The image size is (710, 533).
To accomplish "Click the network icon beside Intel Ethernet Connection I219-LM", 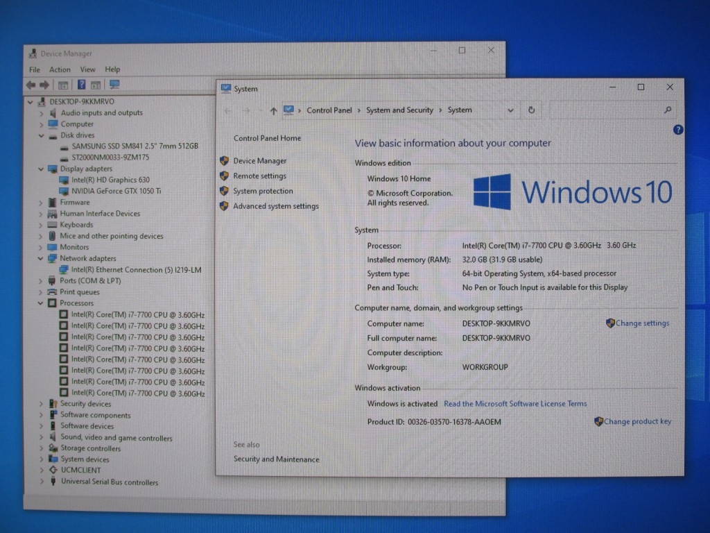I will click(x=64, y=270).
